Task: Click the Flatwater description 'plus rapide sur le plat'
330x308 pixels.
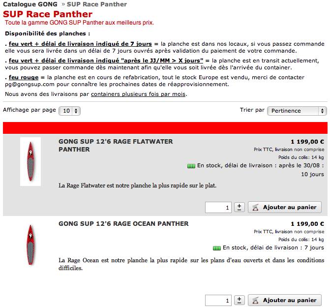Action: click(137, 185)
